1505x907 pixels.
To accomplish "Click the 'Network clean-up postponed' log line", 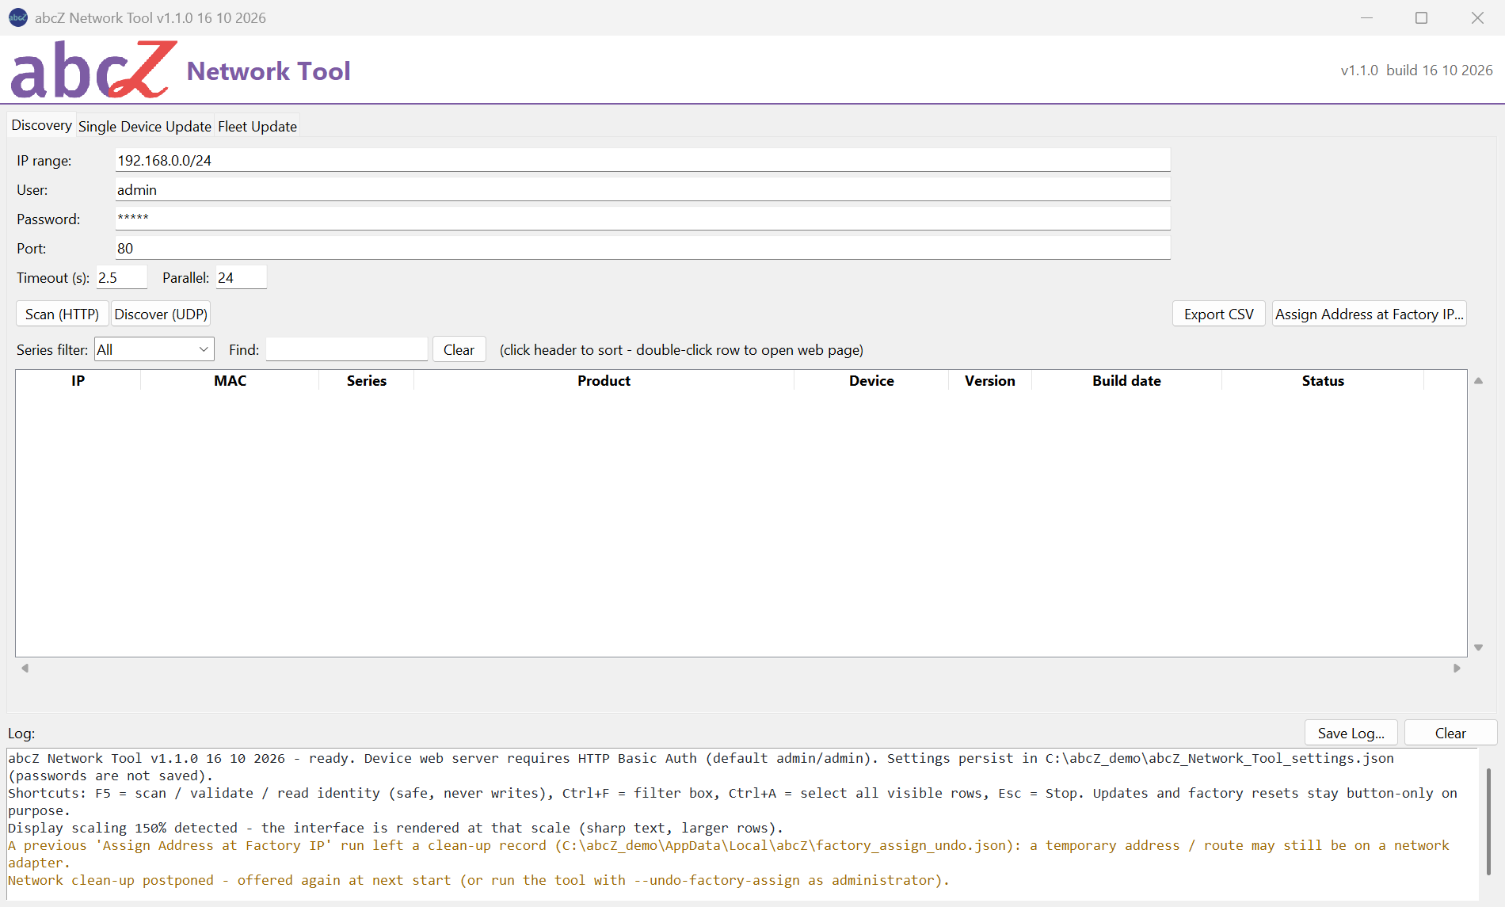I will pos(478,880).
